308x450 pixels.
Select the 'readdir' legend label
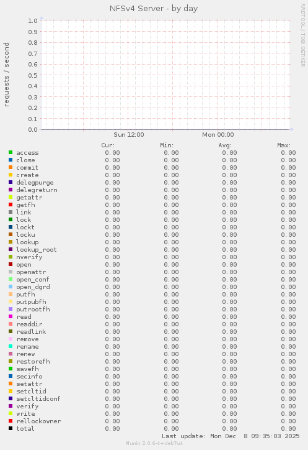30,324
